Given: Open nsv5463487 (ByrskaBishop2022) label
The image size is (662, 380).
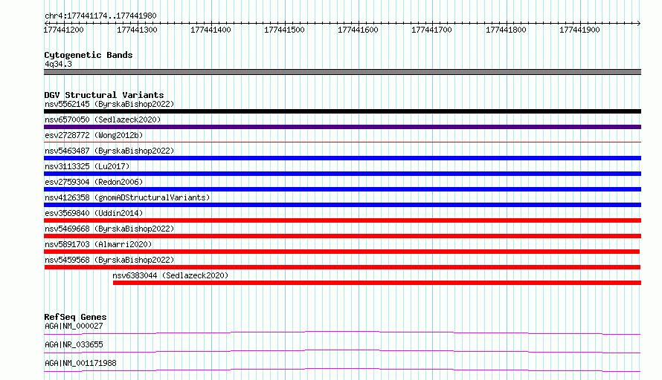Looking at the screenshot, I should pyautogui.click(x=109, y=151).
